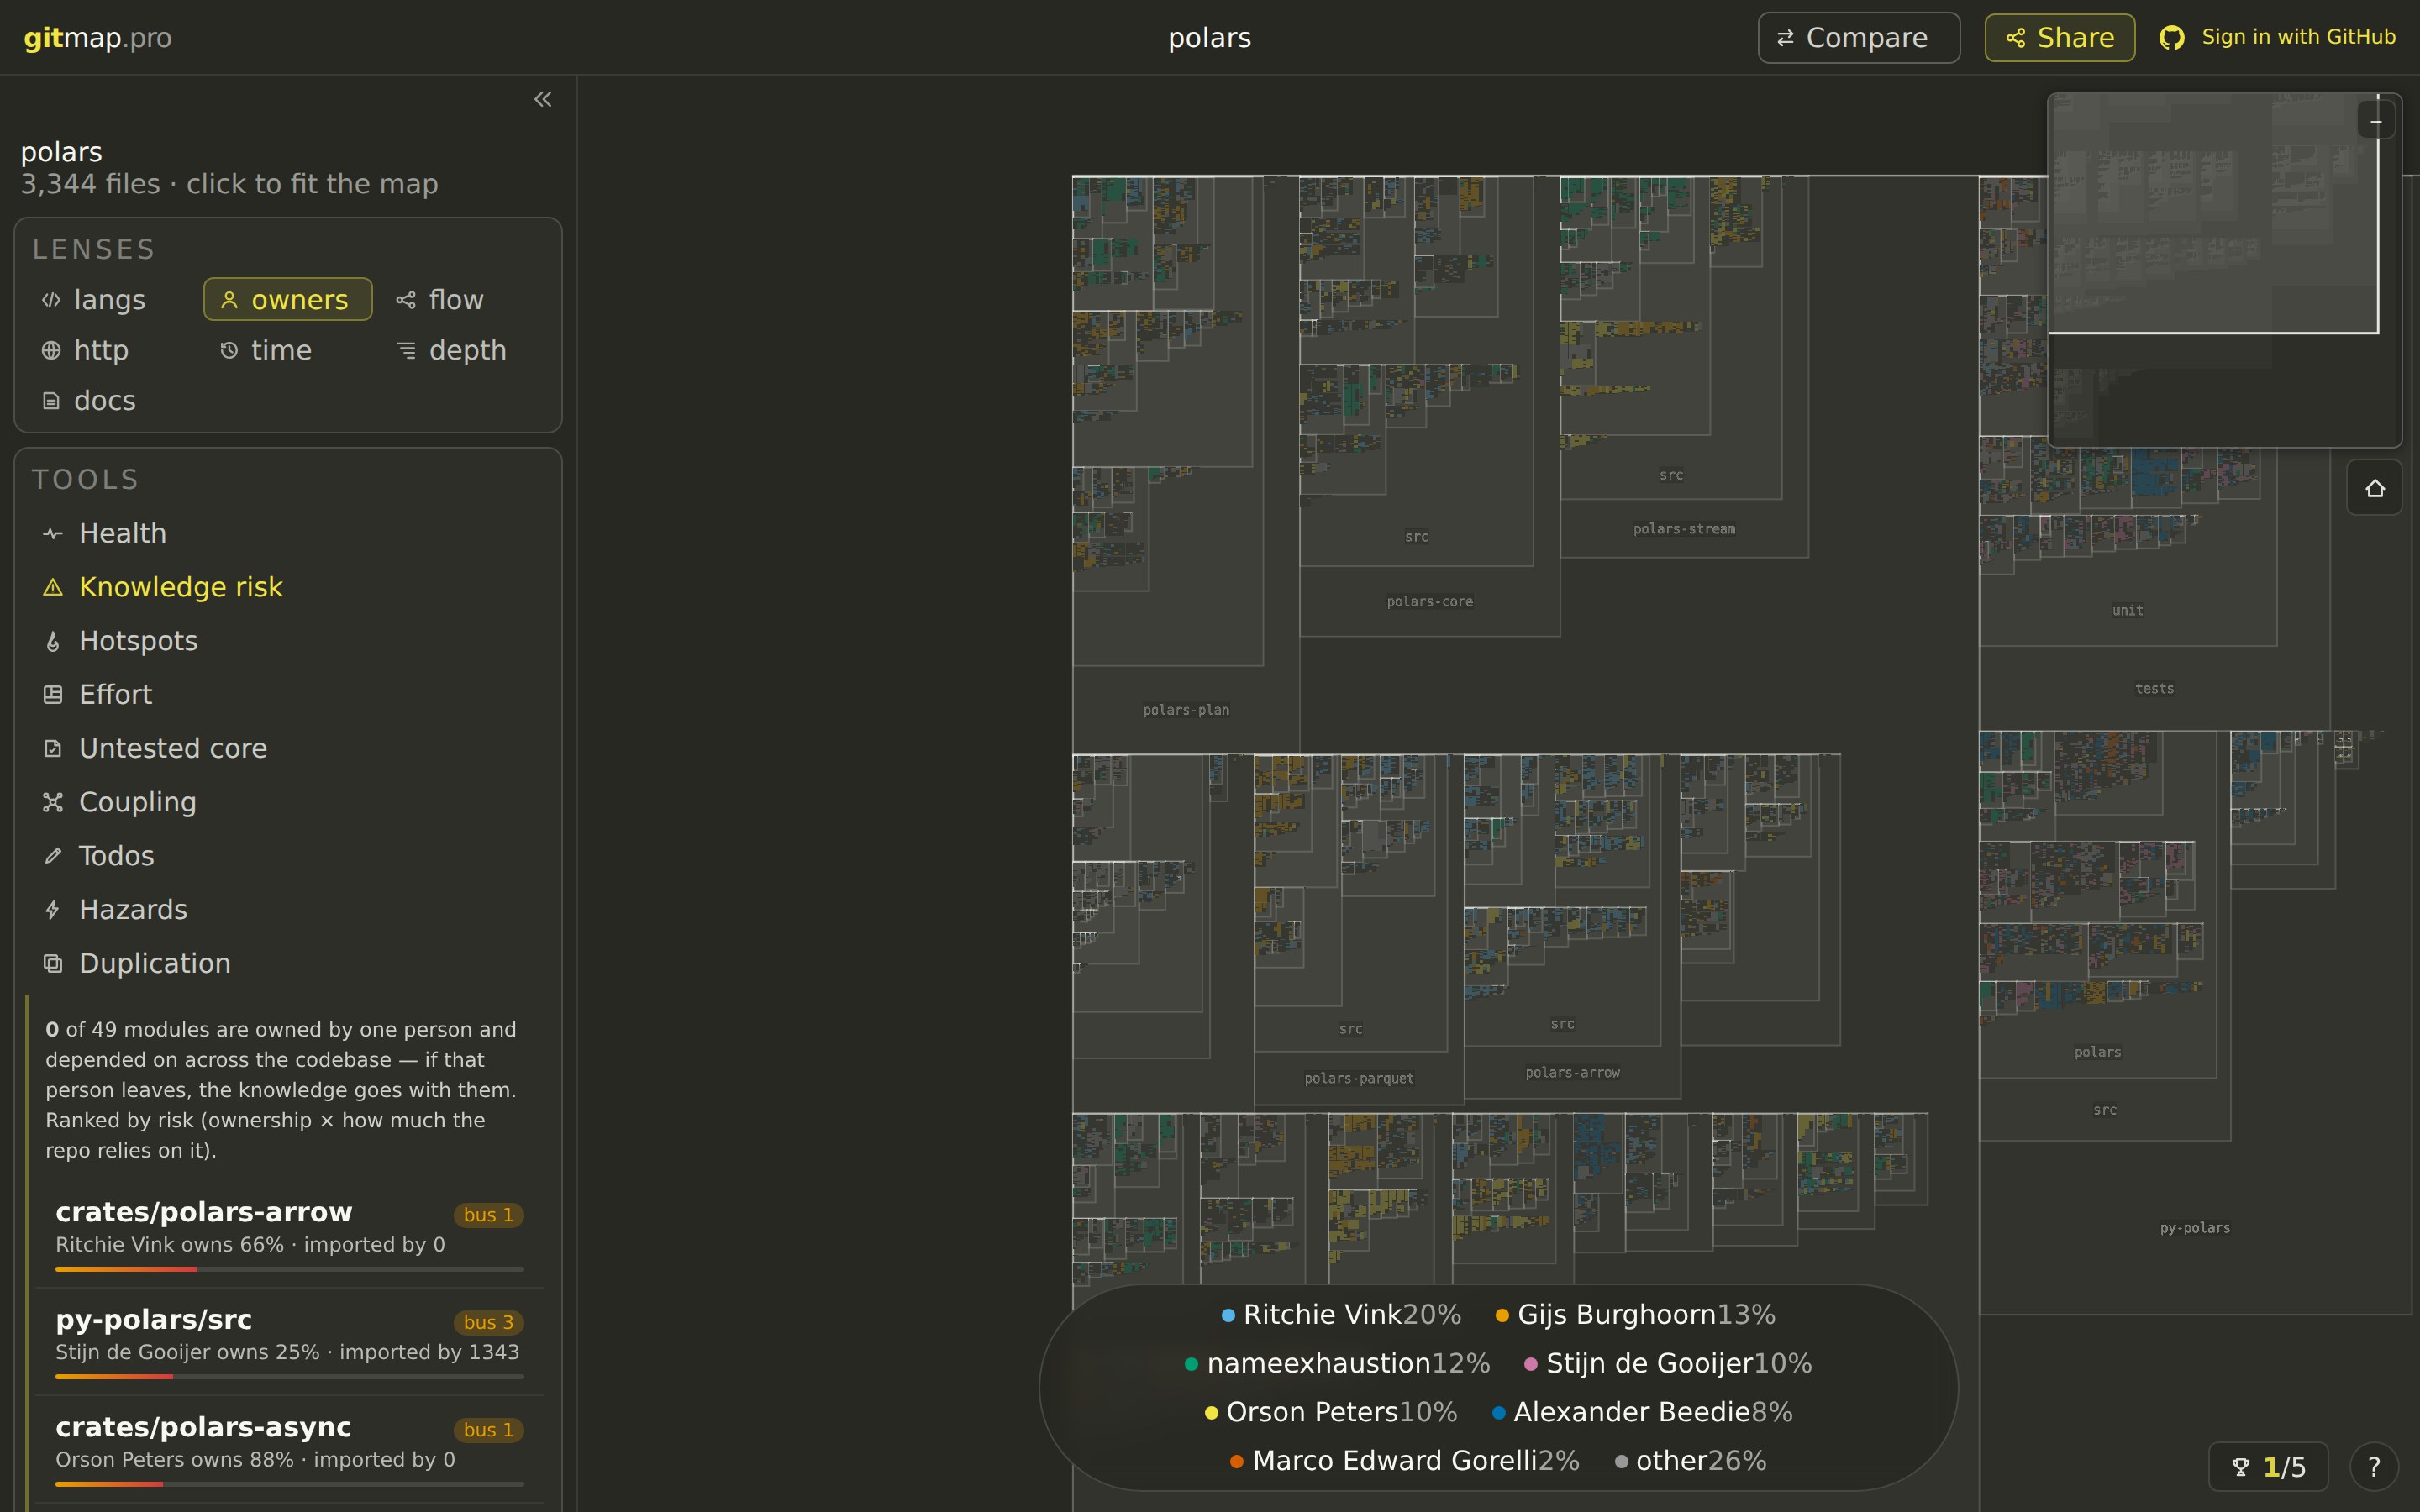Click the depth indent lines icon
The height and width of the screenshot is (1512, 2420).
point(406,350)
